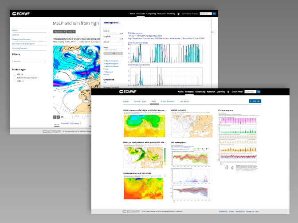The height and width of the screenshot is (223, 298).
Task: Check the HRES product type filter
Action: (x=15, y=81)
